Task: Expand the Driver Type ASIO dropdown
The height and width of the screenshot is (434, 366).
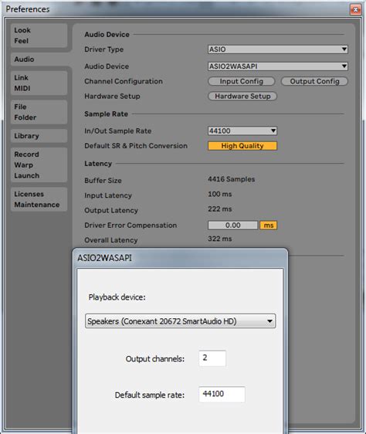Action: pos(278,49)
